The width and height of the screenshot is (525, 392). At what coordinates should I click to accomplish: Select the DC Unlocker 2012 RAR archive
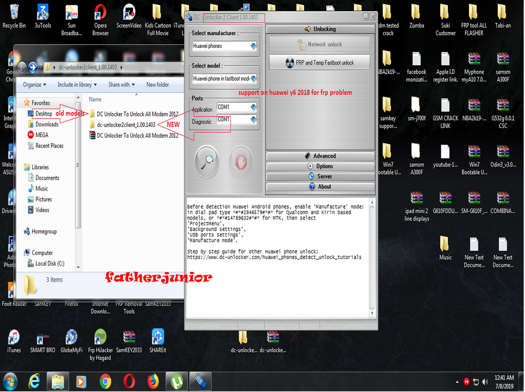134,135
